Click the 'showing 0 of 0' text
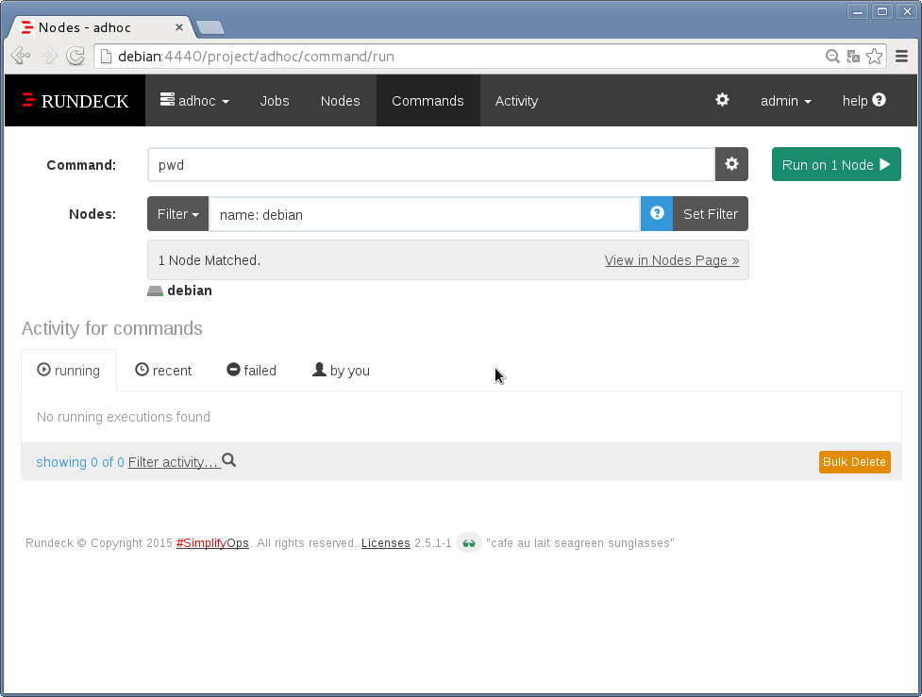922x697 pixels. pyautogui.click(x=80, y=462)
